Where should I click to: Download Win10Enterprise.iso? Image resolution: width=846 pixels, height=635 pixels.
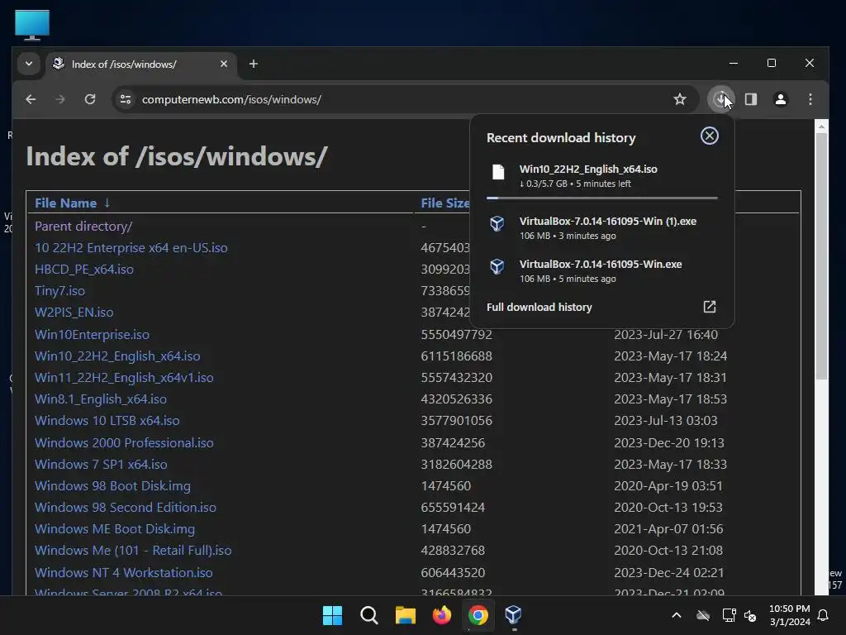93,335
